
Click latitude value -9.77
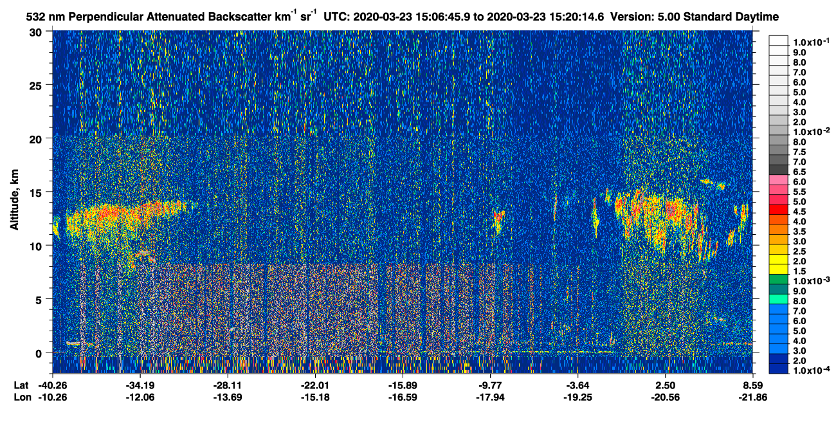(490, 385)
